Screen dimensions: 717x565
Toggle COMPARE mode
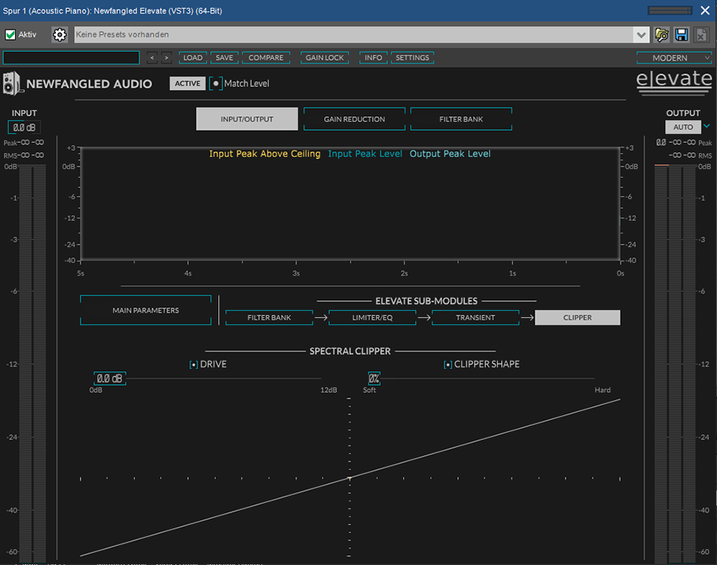click(x=265, y=57)
